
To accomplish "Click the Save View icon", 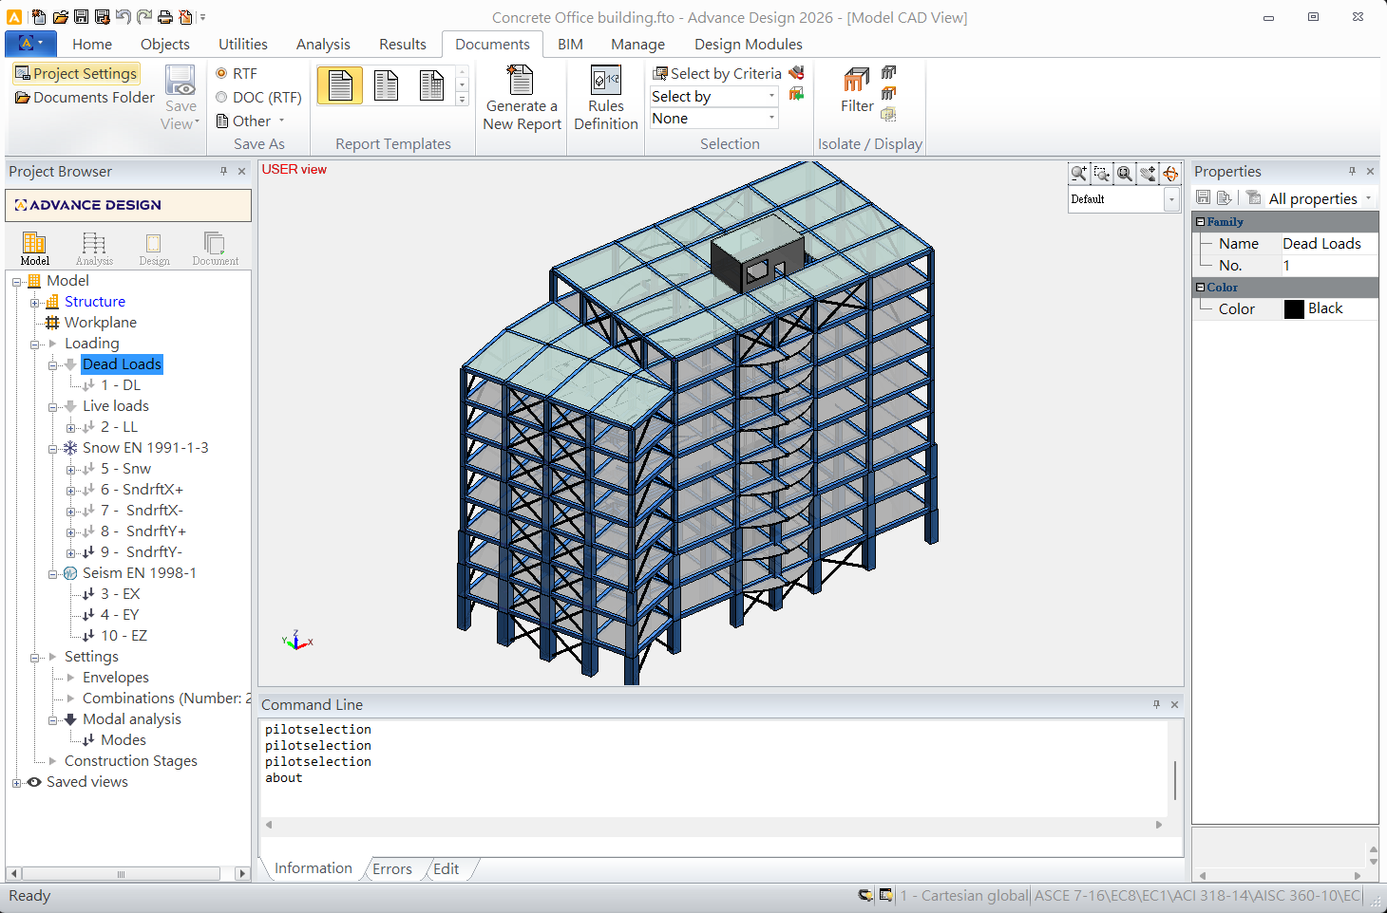I will 180,82.
